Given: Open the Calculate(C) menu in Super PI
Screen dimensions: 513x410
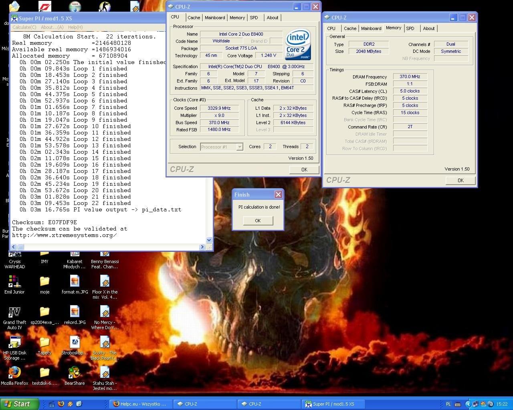Looking at the screenshot, I should tap(24, 27).
